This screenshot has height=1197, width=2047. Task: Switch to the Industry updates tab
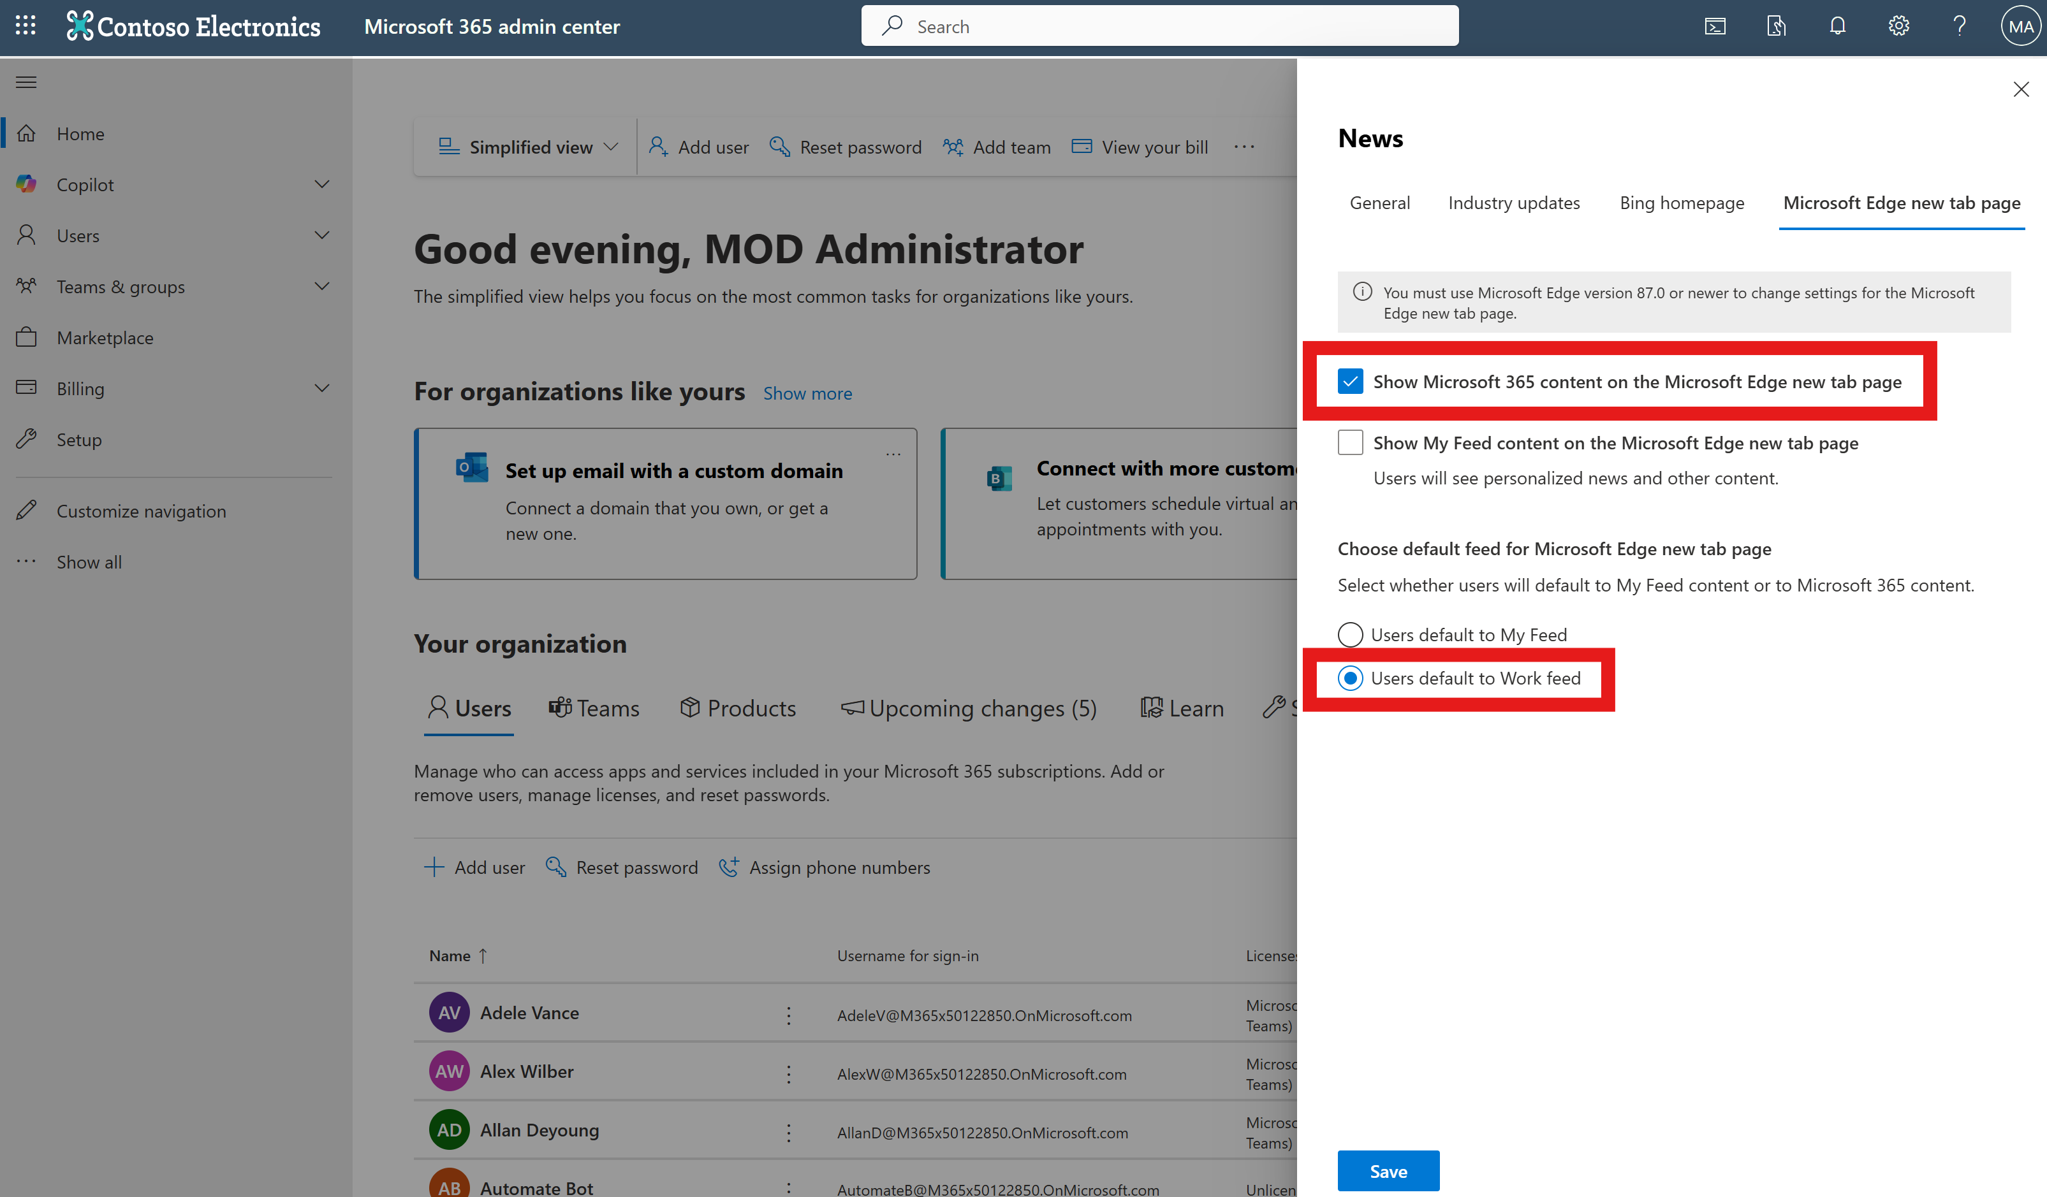pyautogui.click(x=1514, y=202)
